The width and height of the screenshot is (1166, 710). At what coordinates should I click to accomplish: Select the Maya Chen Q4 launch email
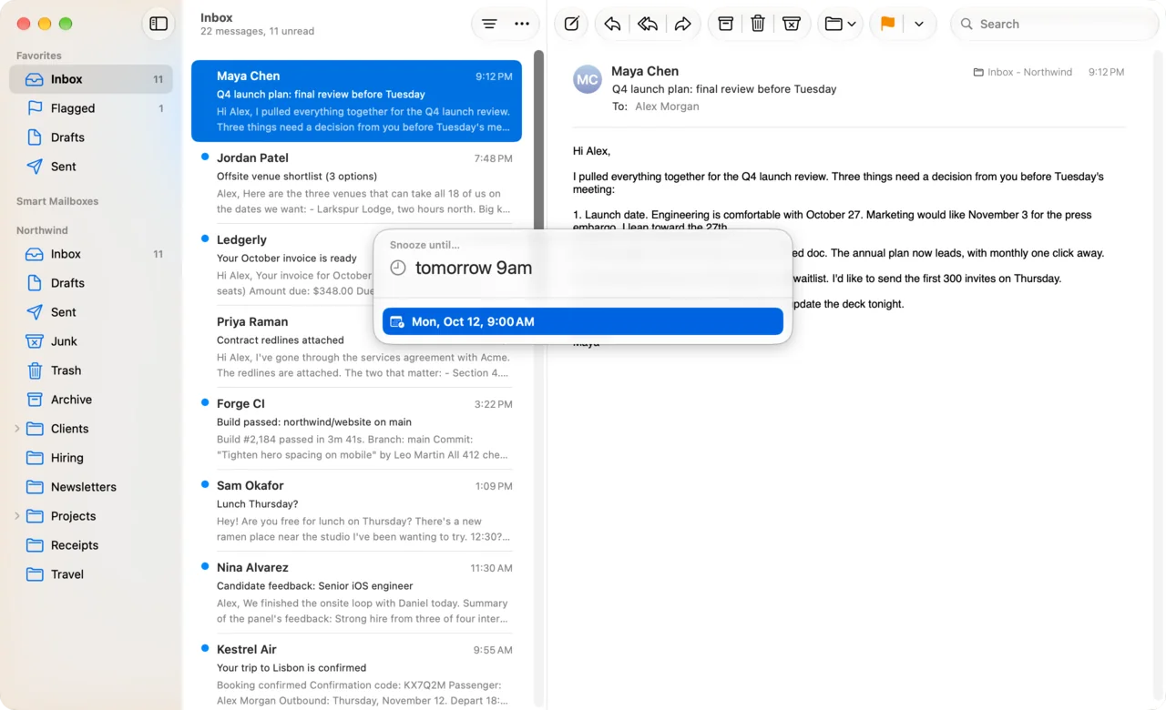(356, 101)
